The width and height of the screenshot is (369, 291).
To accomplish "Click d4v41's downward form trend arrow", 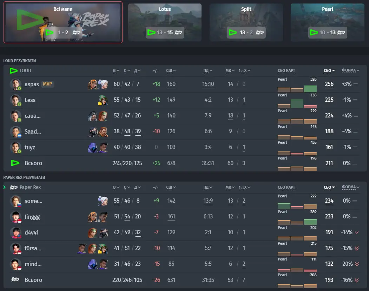I will [x=357, y=232].
